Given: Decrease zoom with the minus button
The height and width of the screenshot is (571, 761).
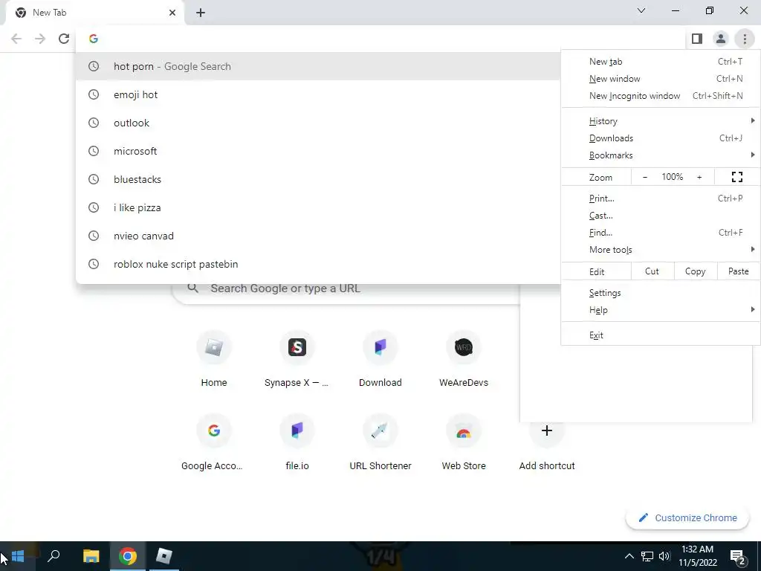Looking at the screenshot, I should point(645,177).
